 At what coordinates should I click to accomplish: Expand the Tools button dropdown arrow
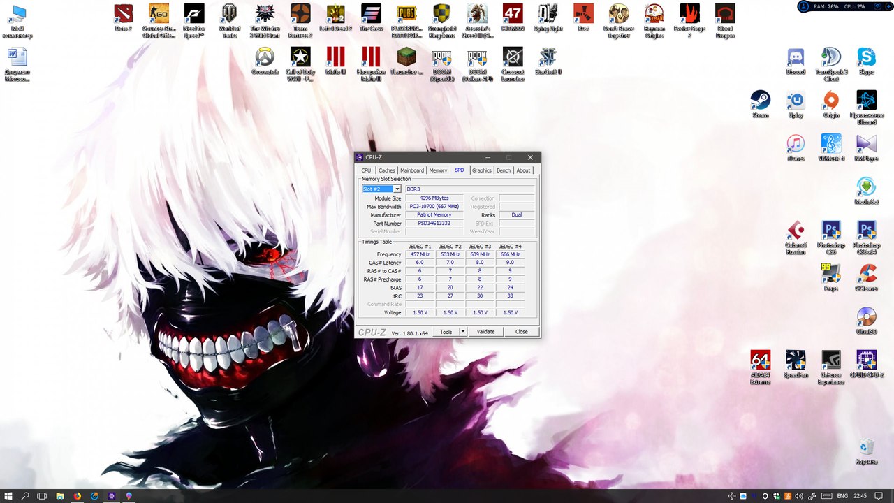462,332
